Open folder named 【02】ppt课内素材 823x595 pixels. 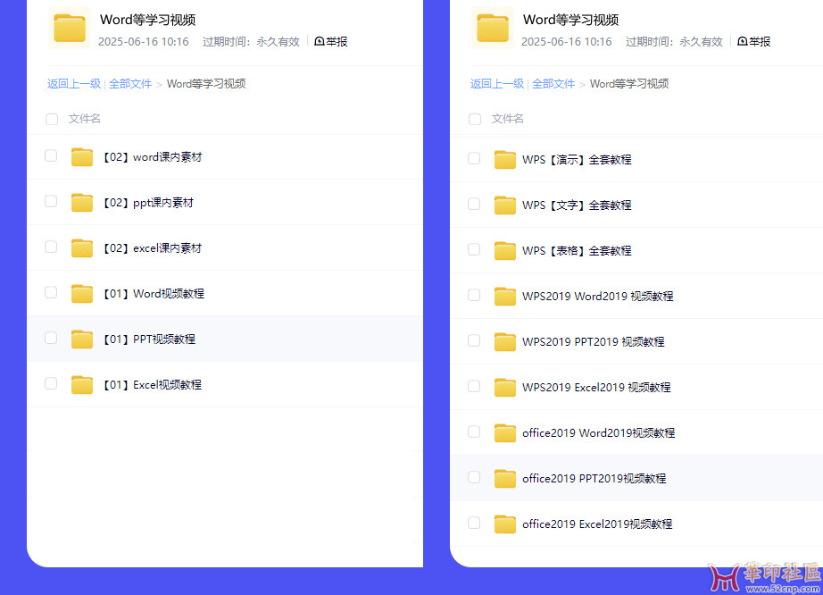(148, 203)
